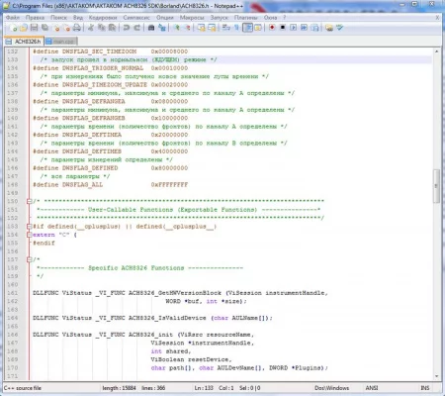Save the current file using the toolbar
Viewport: 445px width, 396px height.
[x=34, y=28]
